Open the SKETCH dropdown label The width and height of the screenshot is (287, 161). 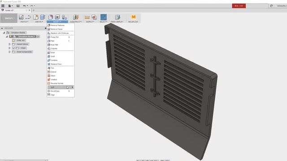[24, 22]
